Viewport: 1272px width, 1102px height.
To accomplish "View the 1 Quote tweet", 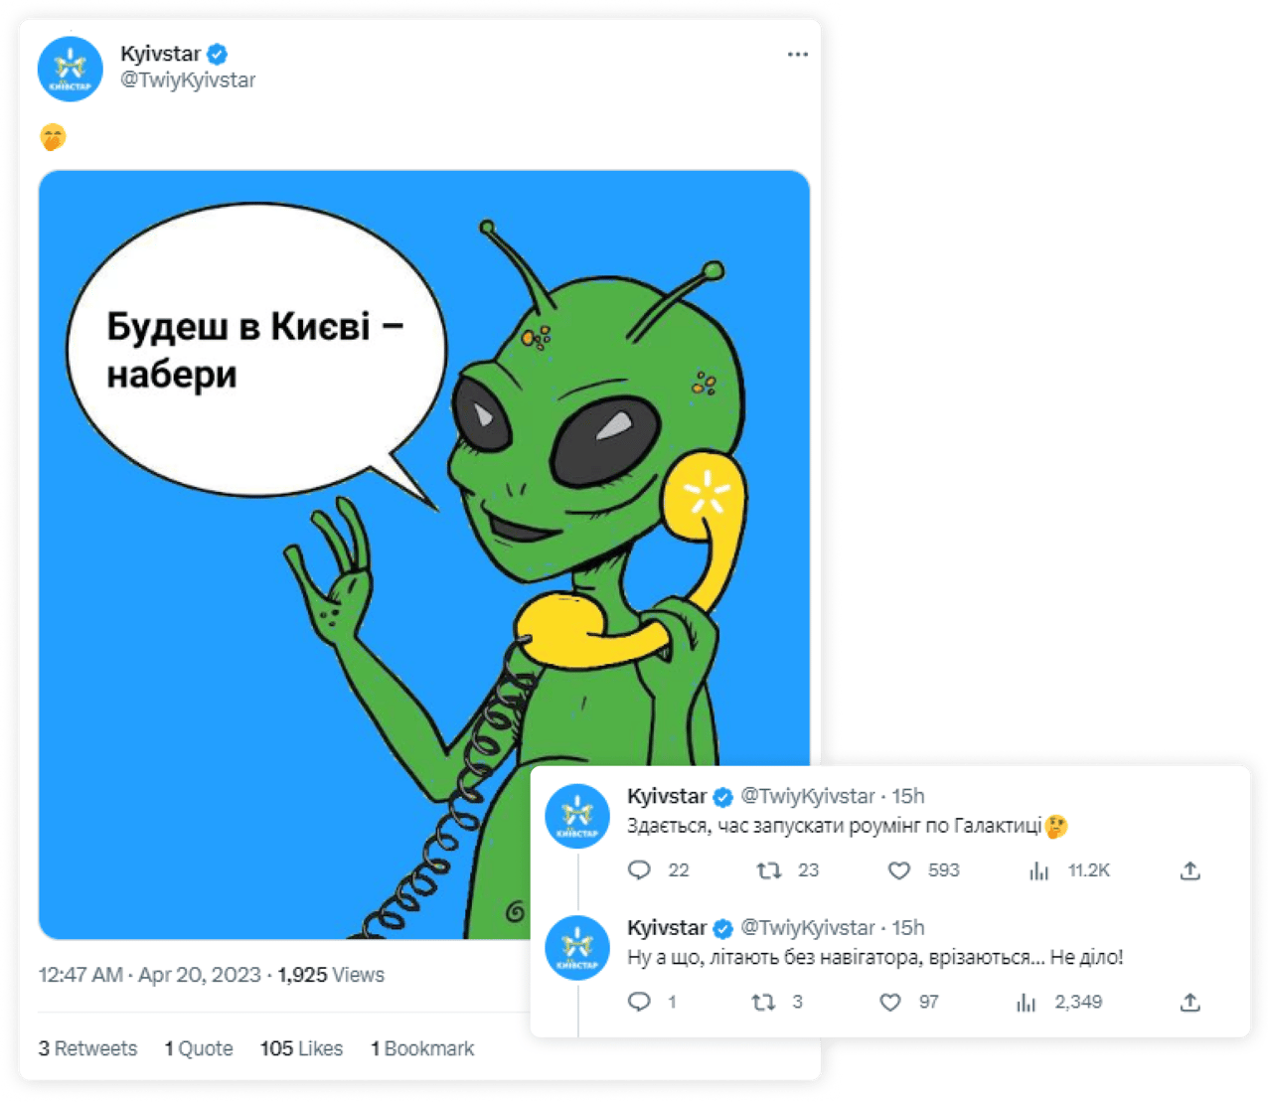I will [x=199, y=1048].
